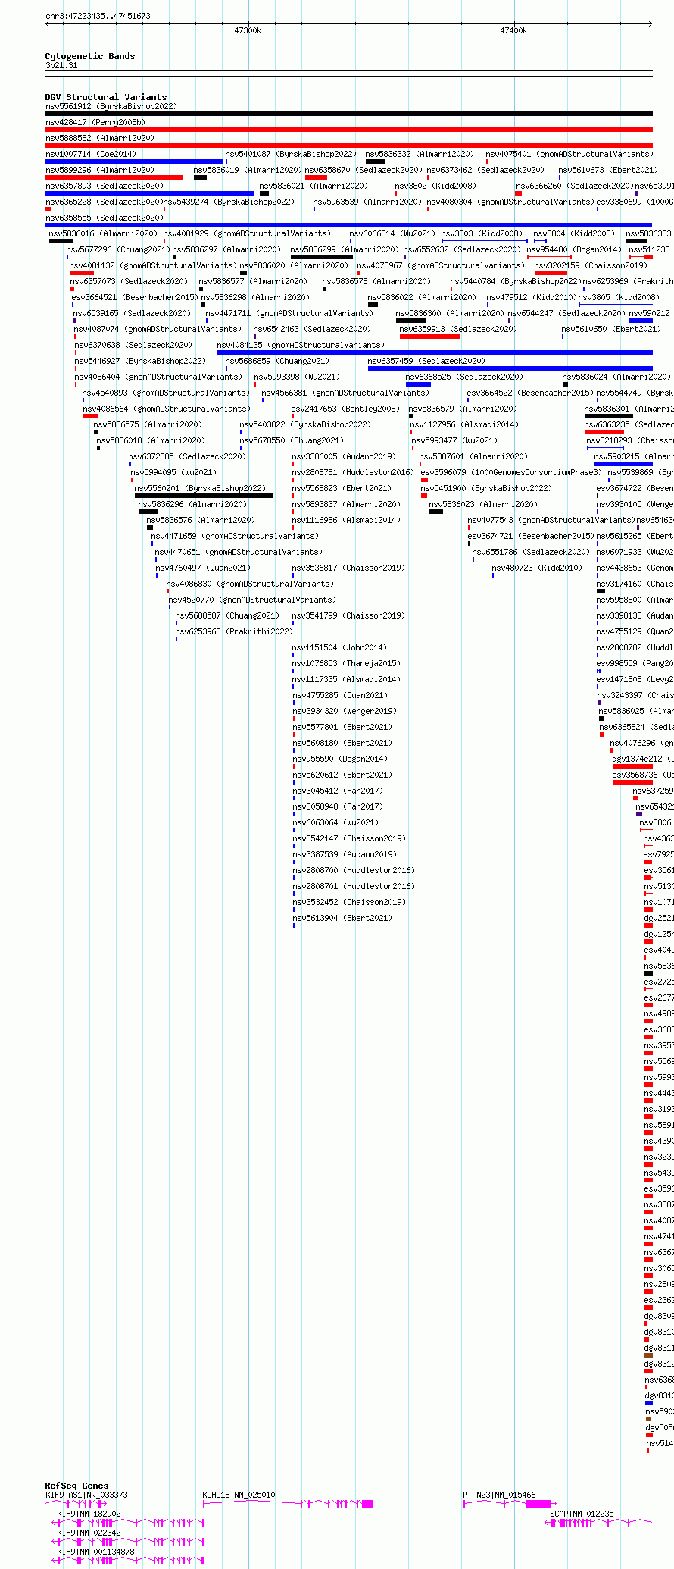Select variant nsv479512 (Kidd2010)
674x1569 pixels.
click(x=532, y=297)
